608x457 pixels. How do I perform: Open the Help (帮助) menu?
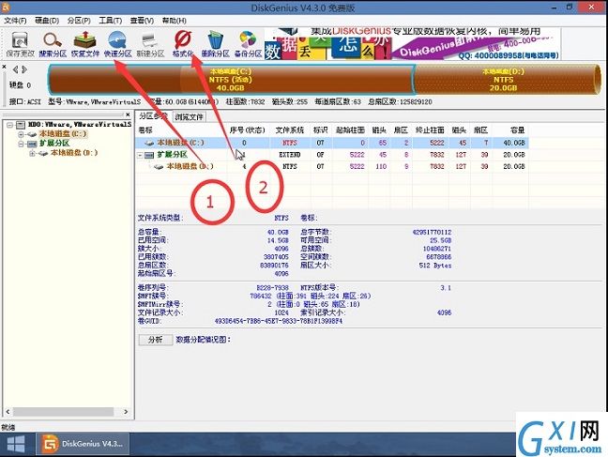[x=174, y=20]
